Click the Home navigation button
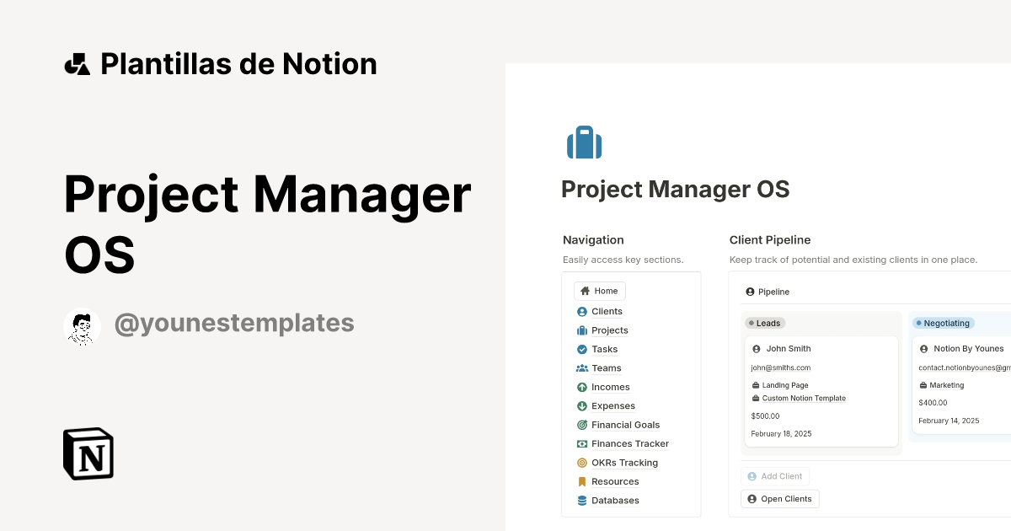Viewport: 1011px width, 531px height. (599, 290)
